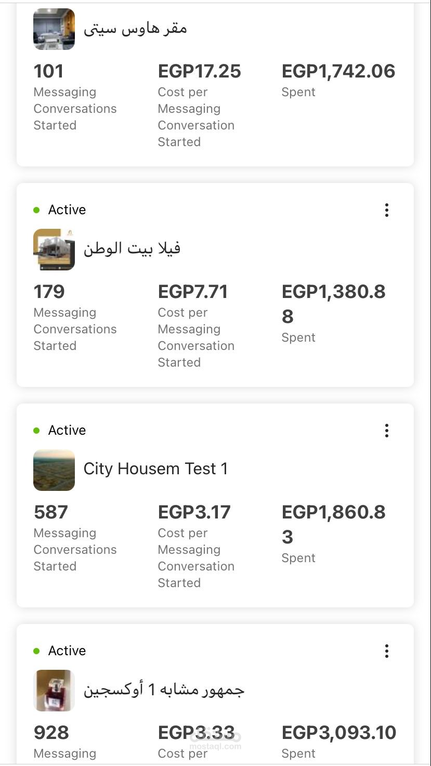
Task: Click the EGP7.71 cost per conversation value
Action: [193, 292]
